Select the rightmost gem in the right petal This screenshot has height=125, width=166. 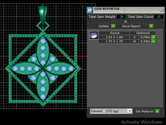pyautogui.click(x=71, y=68)
